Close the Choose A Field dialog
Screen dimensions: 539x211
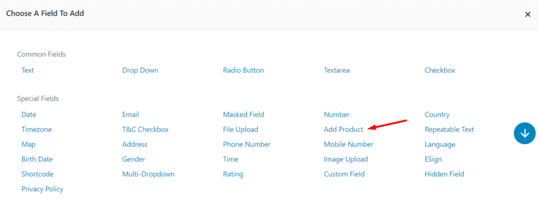click(x=527, y=15)
